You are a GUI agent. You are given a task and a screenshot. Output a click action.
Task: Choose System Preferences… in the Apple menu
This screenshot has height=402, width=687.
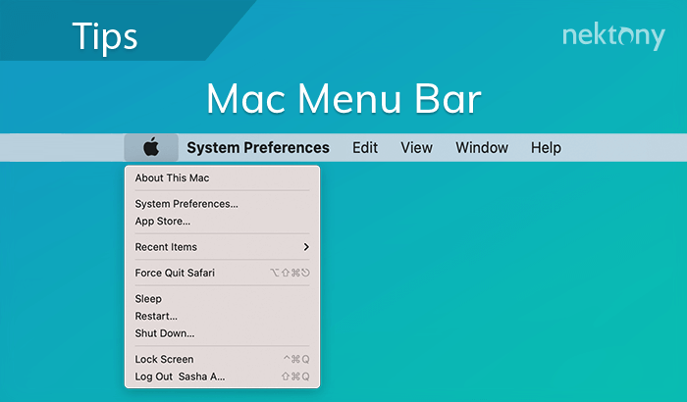coord(186,204)
